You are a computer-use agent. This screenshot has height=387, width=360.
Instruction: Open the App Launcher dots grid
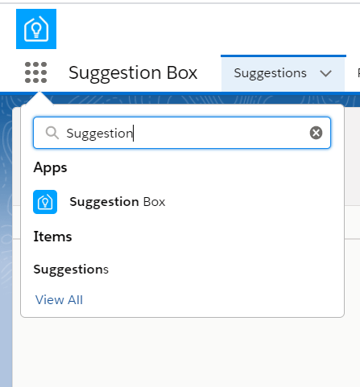point(35,72)
